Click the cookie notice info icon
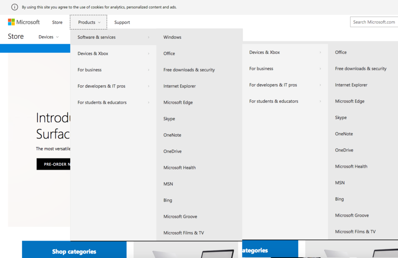The width and height of the screenshot is (398, 258). 15,7
